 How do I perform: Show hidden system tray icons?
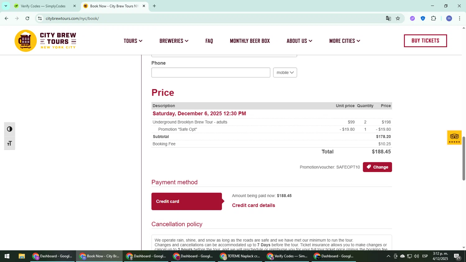[388, 256]
